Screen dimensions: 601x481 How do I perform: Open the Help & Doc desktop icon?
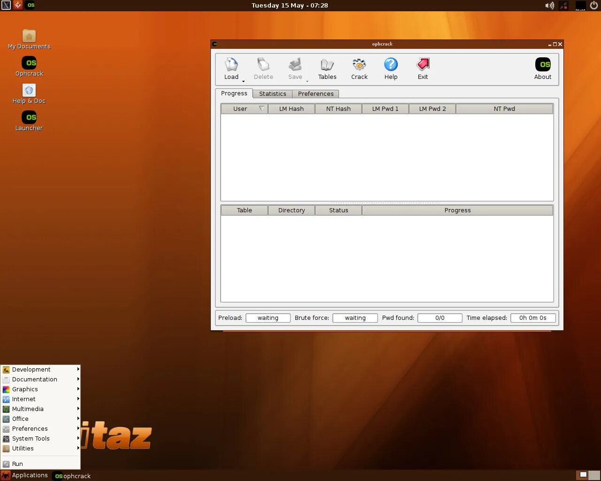(29, 94)
